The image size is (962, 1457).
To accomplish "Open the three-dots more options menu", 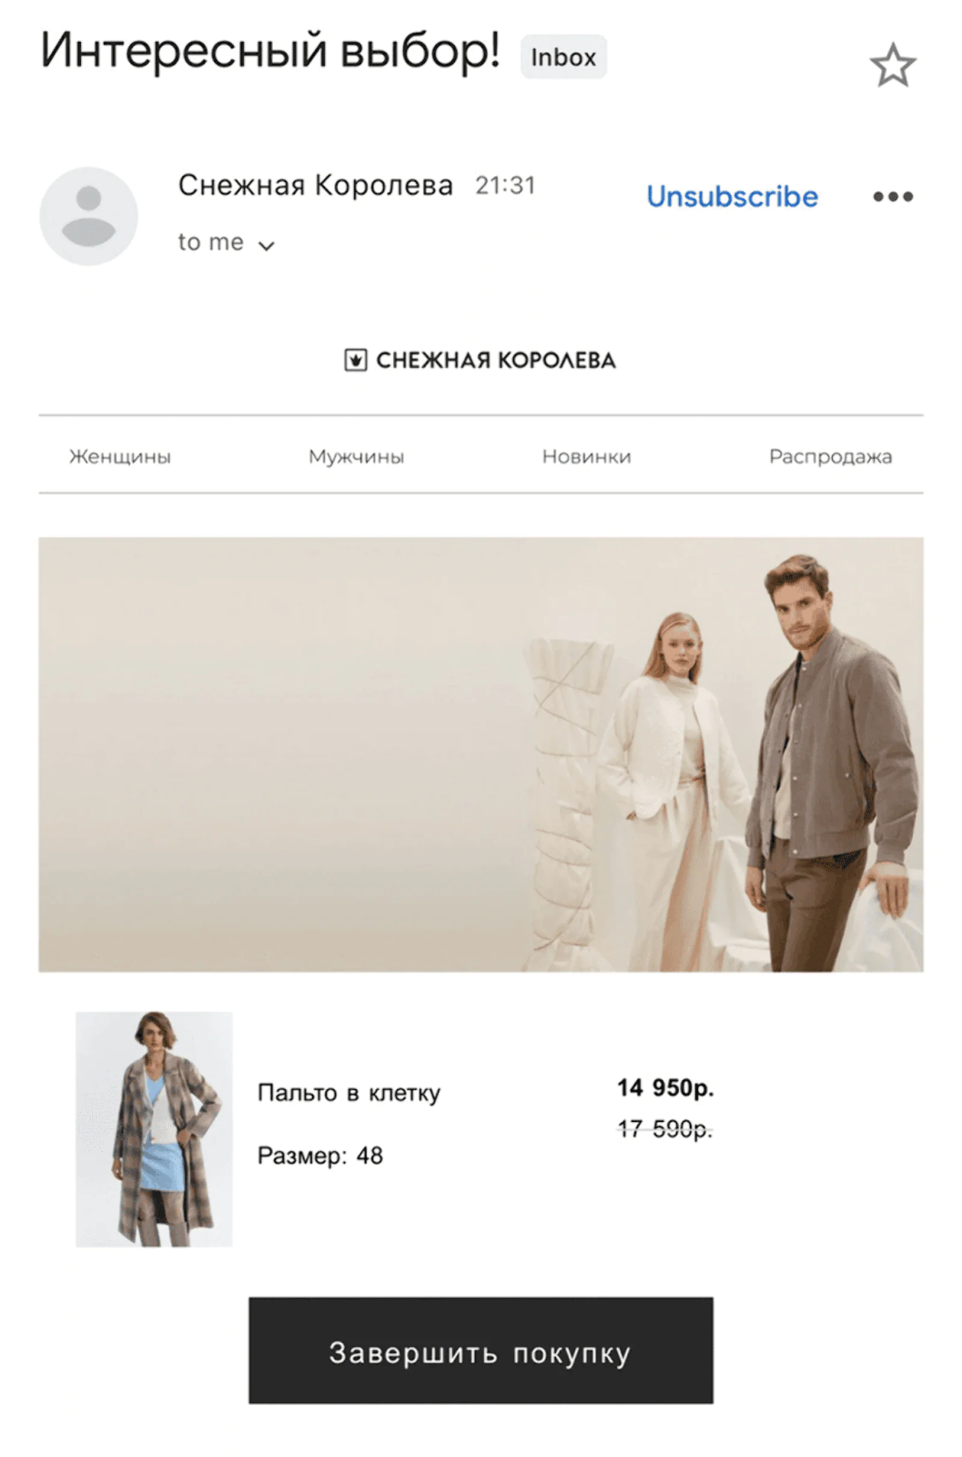I will (x=893, y=196).
